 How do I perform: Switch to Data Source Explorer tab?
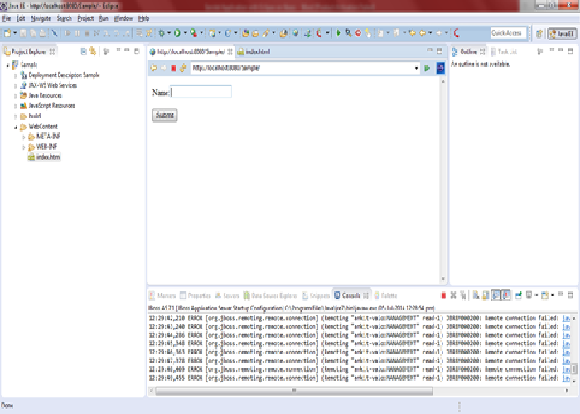(x=270, y=296)
